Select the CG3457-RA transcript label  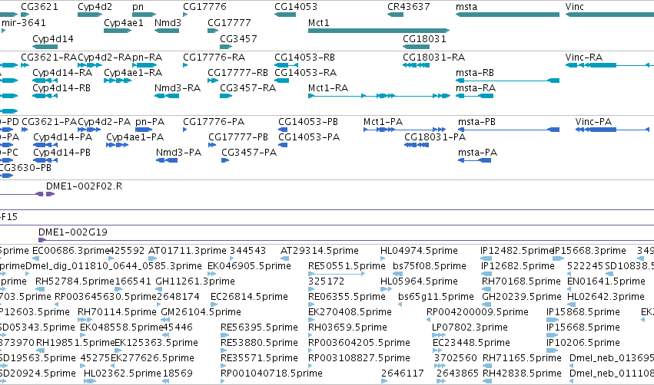tap(247, 88)
